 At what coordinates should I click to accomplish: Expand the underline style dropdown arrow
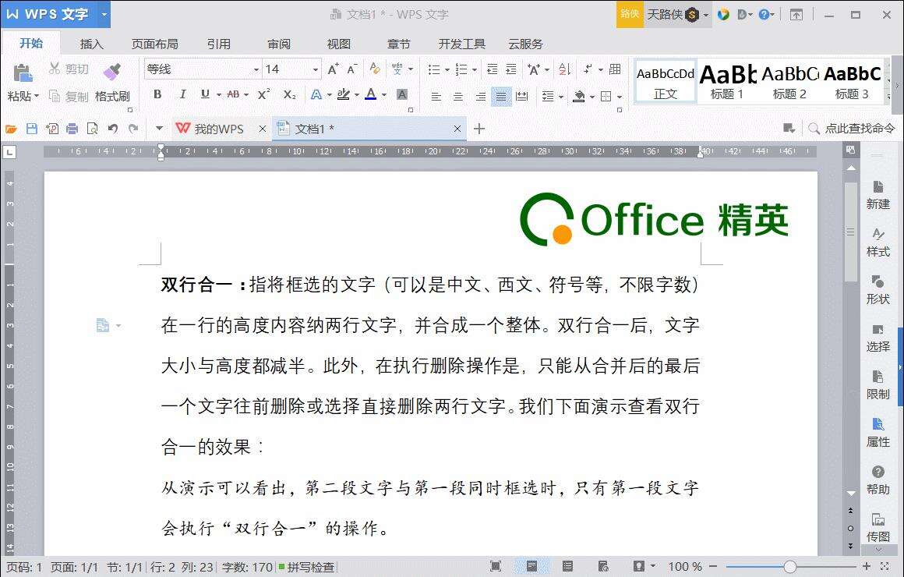click(219, 94)
